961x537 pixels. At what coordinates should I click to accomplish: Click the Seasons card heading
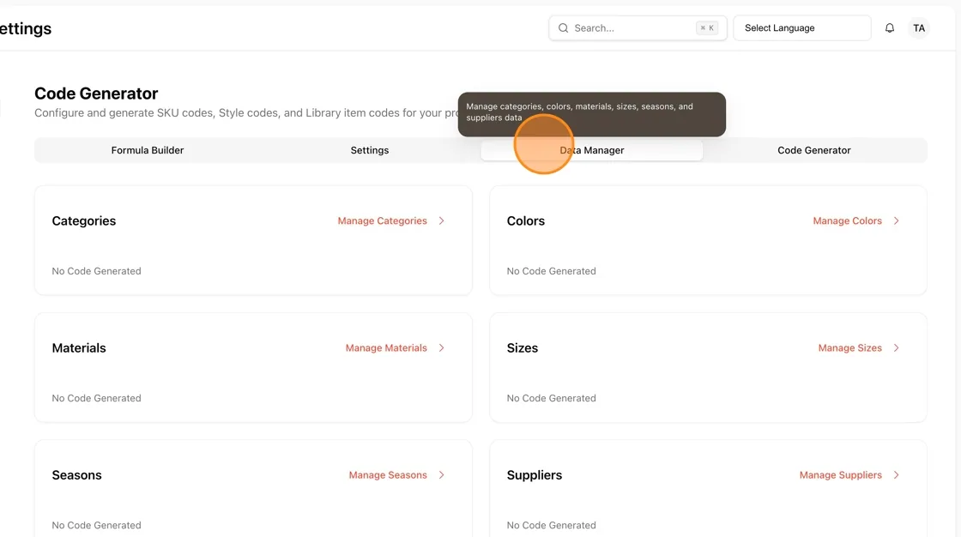(76, 475)
